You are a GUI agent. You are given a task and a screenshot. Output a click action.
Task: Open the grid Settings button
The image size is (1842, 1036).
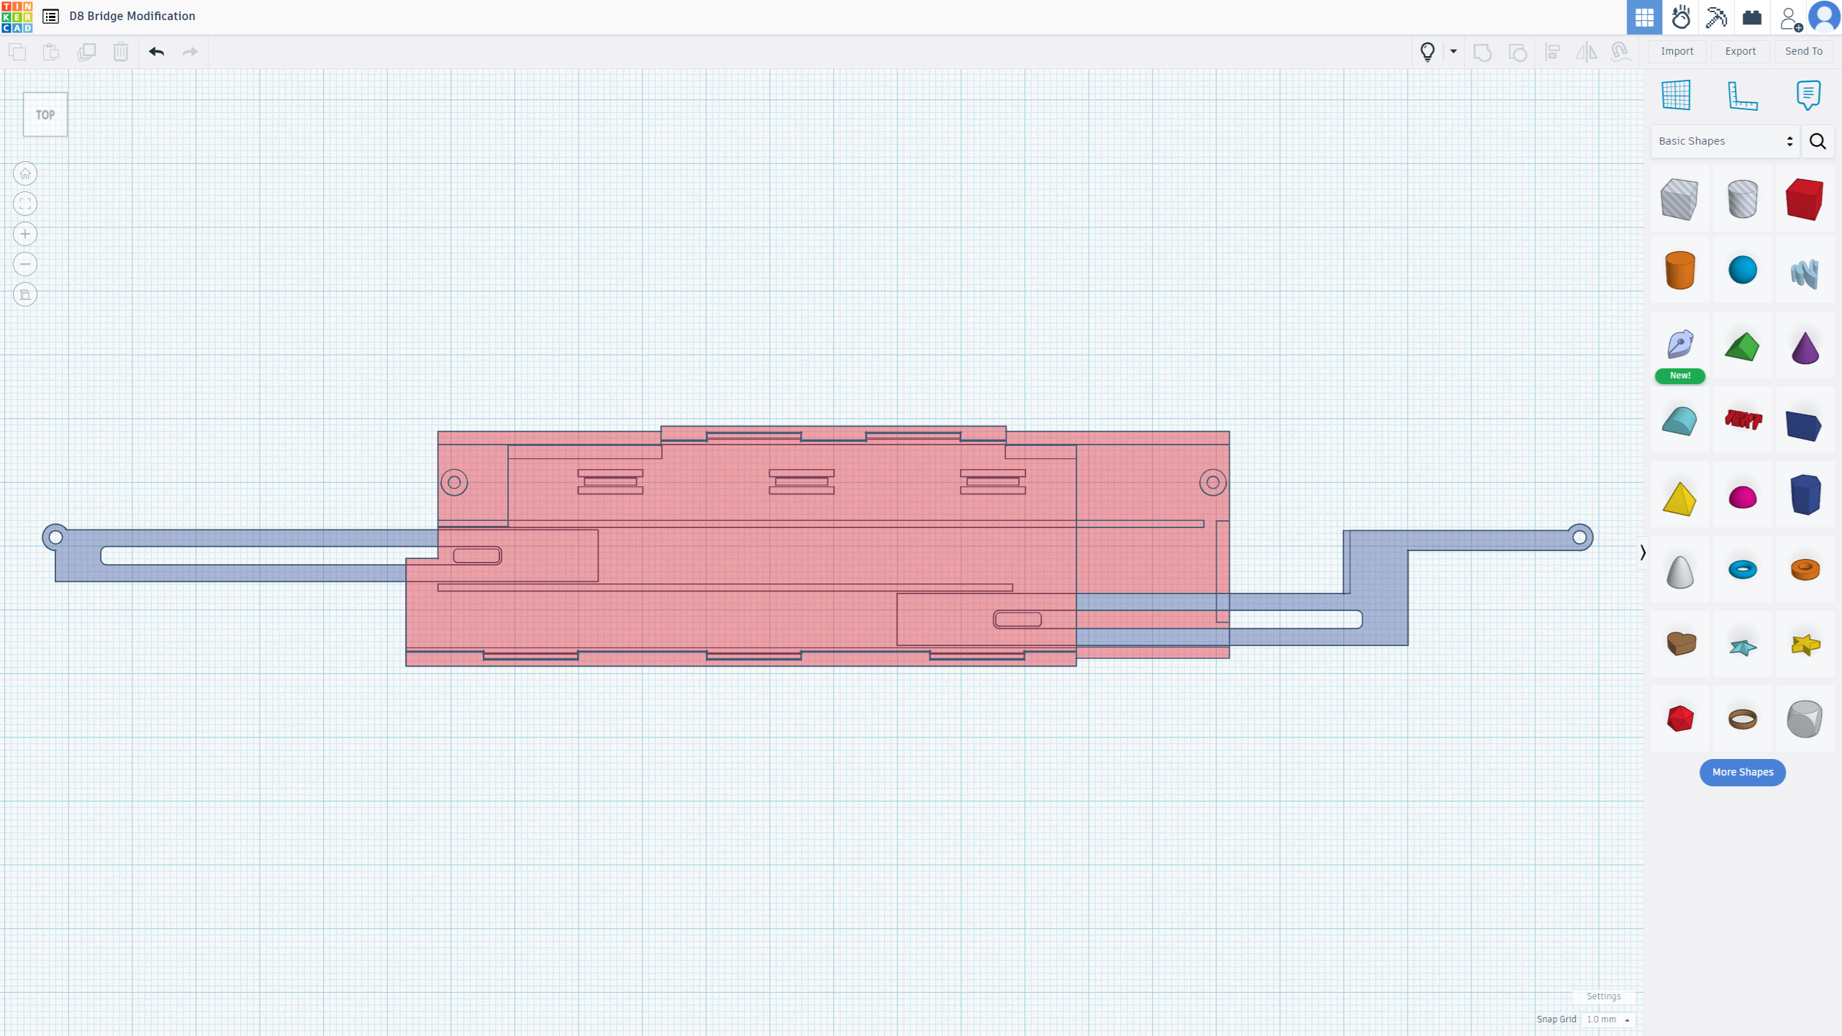[x=1603, y=996]
